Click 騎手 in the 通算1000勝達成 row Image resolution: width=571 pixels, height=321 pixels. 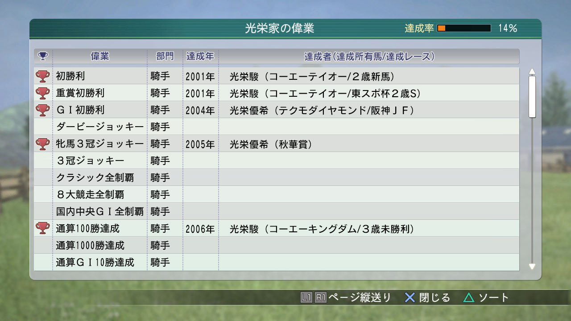coord(160,246)
